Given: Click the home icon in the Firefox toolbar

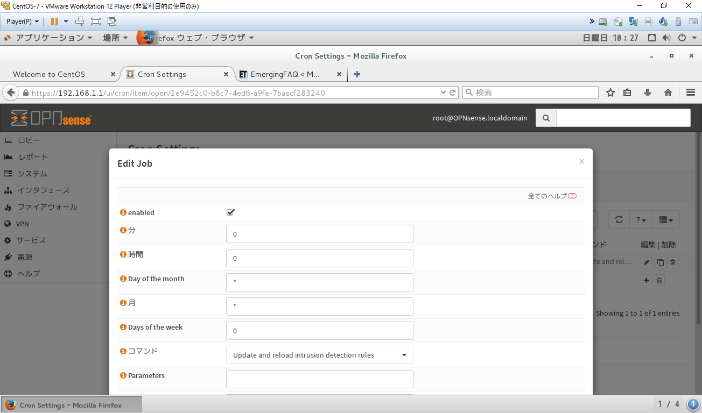Looking at the screenshot, I should pos(668,92).
